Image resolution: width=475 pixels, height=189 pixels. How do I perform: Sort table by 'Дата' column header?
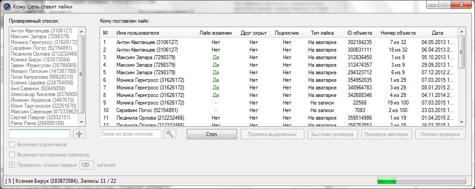point(437,33)
